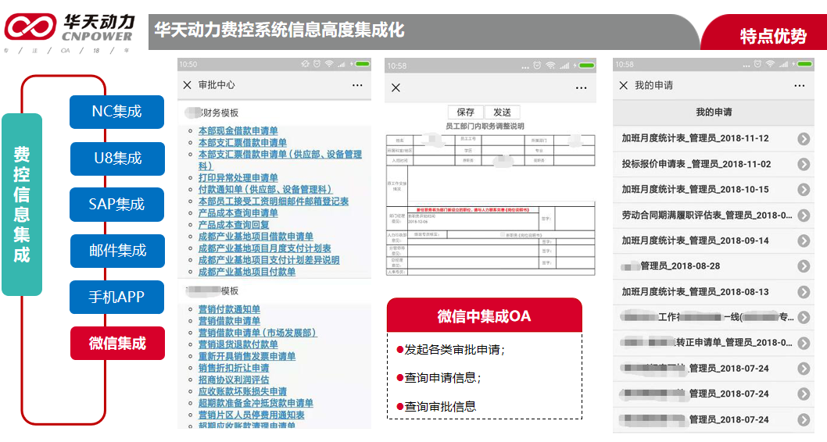The height and width of the screenshot is (442, 827).
Task: Select the red 微信集成 button
Action: point(117,344)
